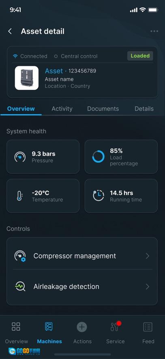Tap the Central control status indicator

75,56
